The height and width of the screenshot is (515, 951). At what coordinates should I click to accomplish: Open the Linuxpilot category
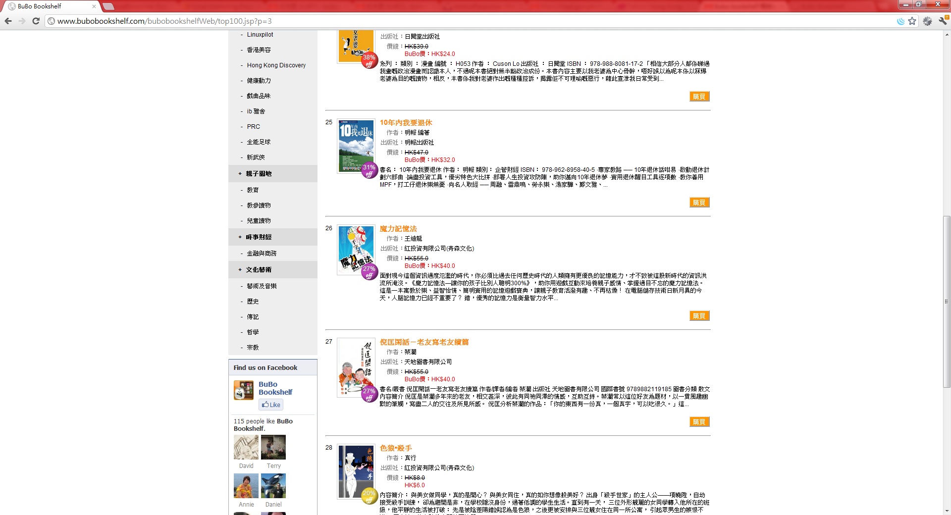tap(260, 35)
